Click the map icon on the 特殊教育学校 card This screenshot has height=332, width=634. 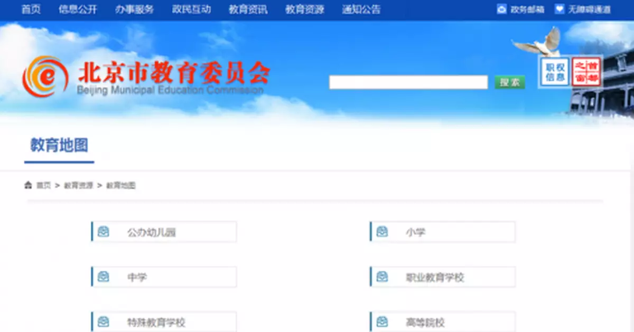coord(102,321)
